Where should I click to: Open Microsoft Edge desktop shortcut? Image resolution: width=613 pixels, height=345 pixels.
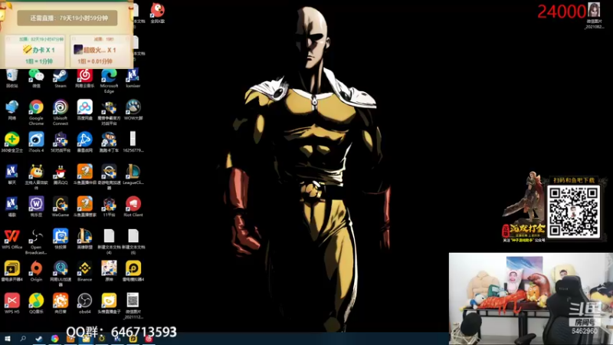(109, 80)
